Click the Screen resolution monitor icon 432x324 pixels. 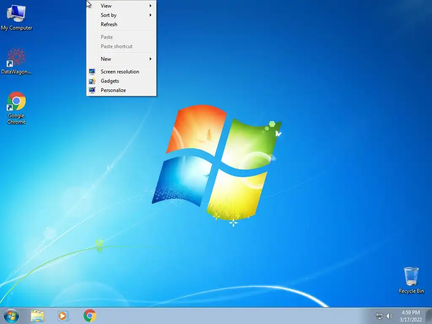[92, 72]
